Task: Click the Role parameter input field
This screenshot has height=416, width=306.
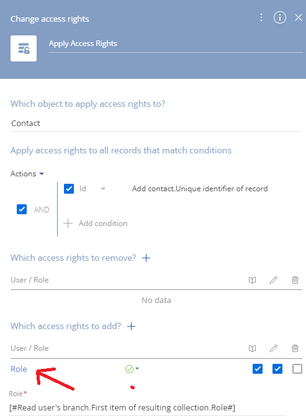Action: pyautogui.click(x=148, y=407)
